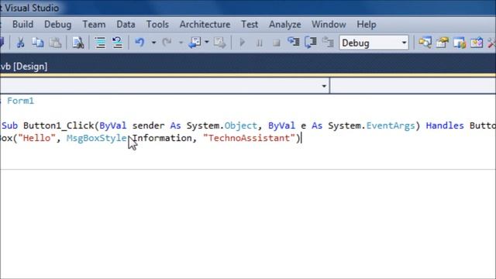Expand the Undo history dropdown arrow

[x=153, y=43]
